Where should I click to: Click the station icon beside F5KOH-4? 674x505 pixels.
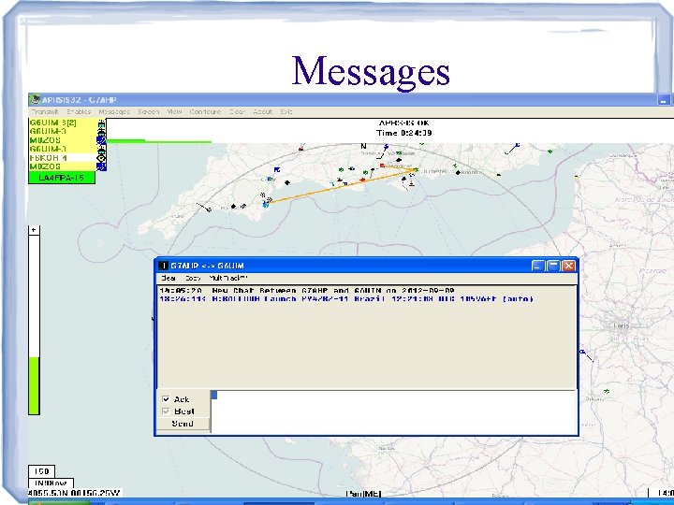pos(101,158)
